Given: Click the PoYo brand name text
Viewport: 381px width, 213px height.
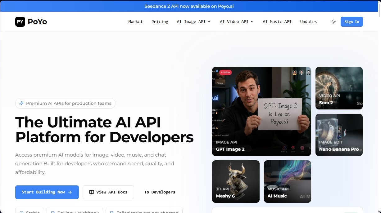Looking at the screenshot, I should [37, 22].
